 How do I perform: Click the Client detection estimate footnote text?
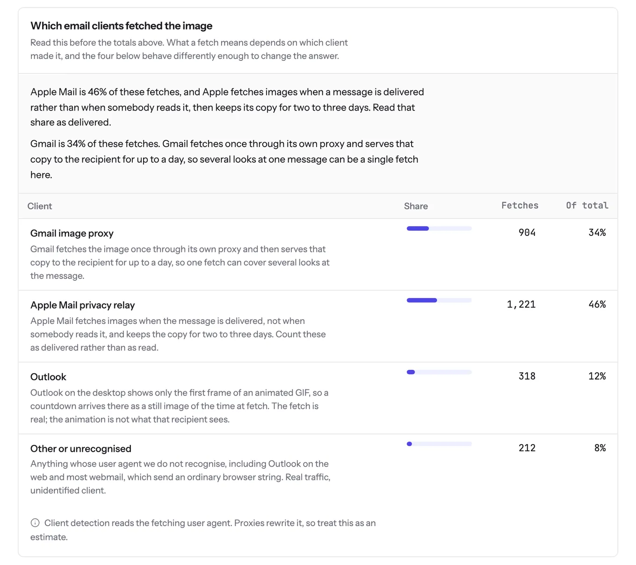(x=203, y=530)
